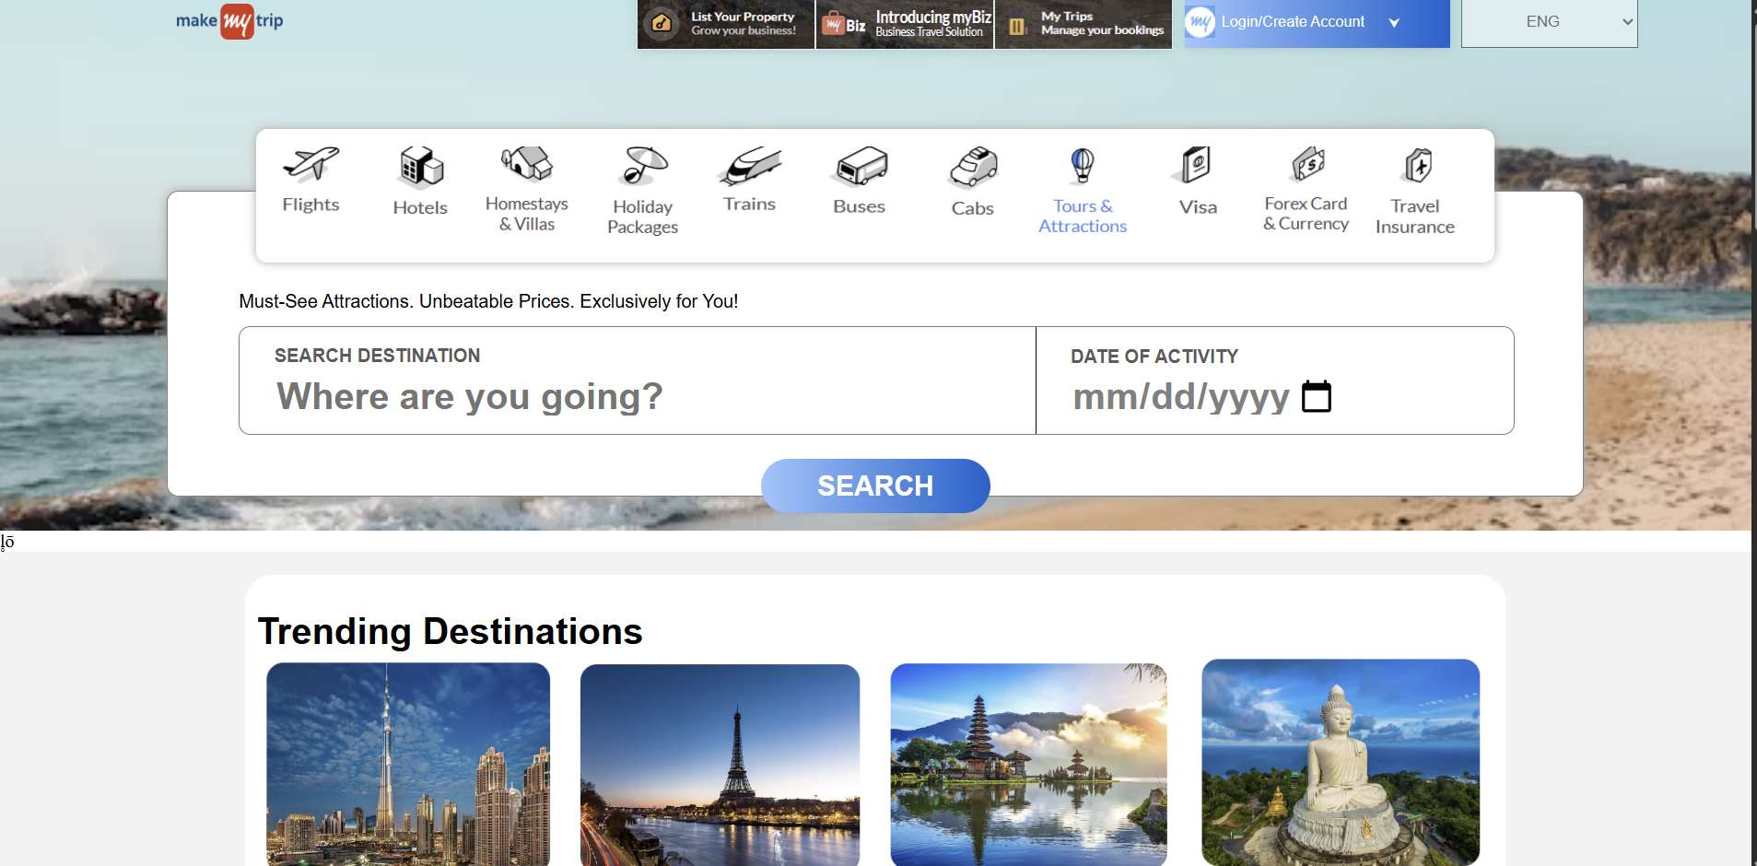Image resolution: width=1757 pixels, height=866 pixels.
Task: Open Holiday Packages umbrella icon
Action: click(642, 167)
